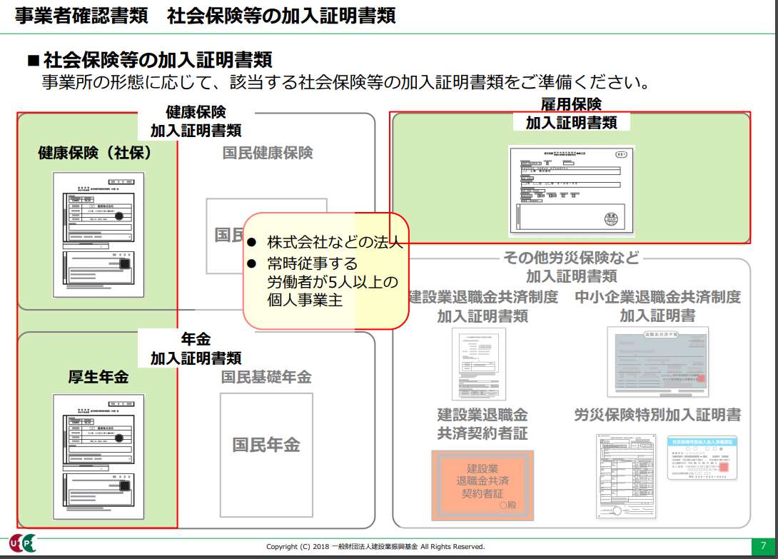Screen dimensions: 778x559
Task: Click the 中小企業退職金共済制度 certificate image
Action: 657,362
